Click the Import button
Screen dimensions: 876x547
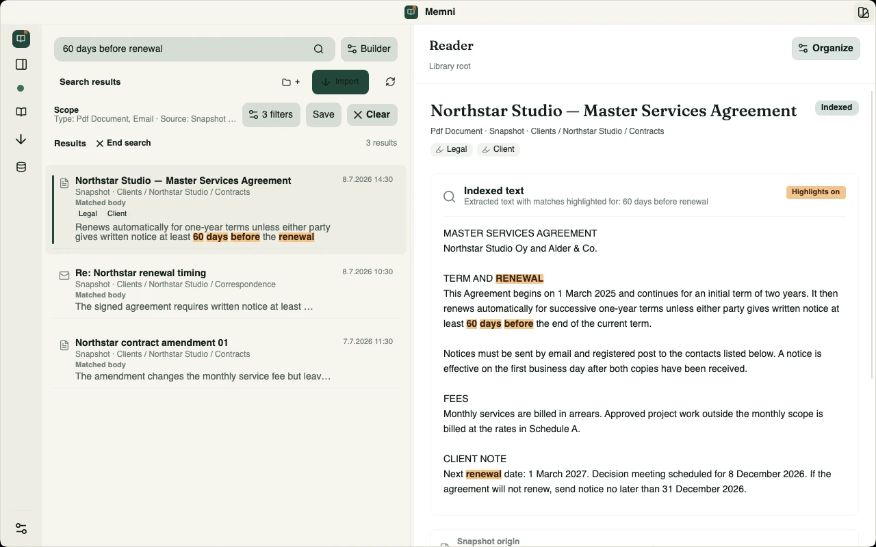pyautogui.click(x=340, y=82)
